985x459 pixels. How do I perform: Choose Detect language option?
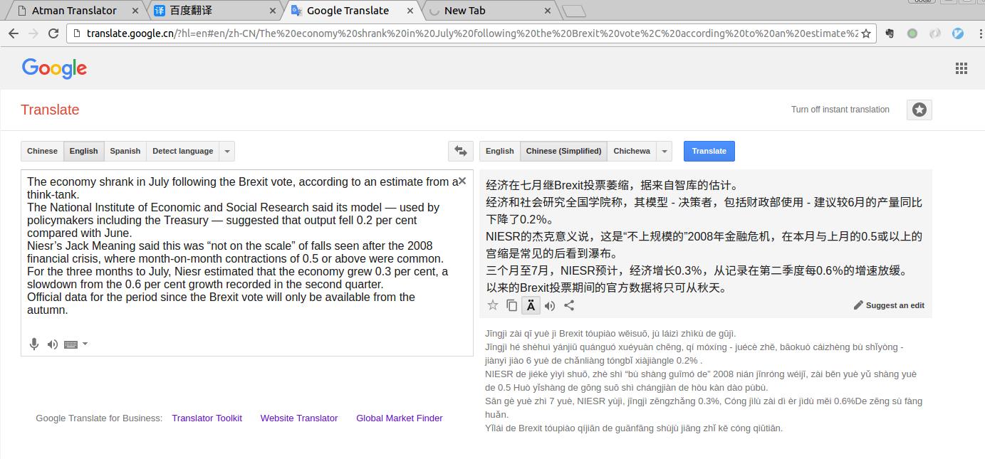[x=182, y=151]
